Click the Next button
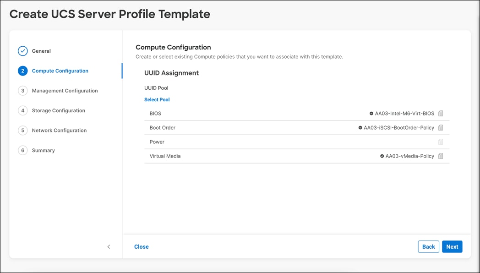The height and width of the screenshot is (273, 480). coord(452,246)
